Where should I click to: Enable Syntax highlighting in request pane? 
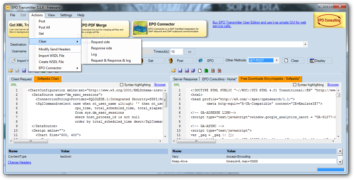tap(121, 85)
